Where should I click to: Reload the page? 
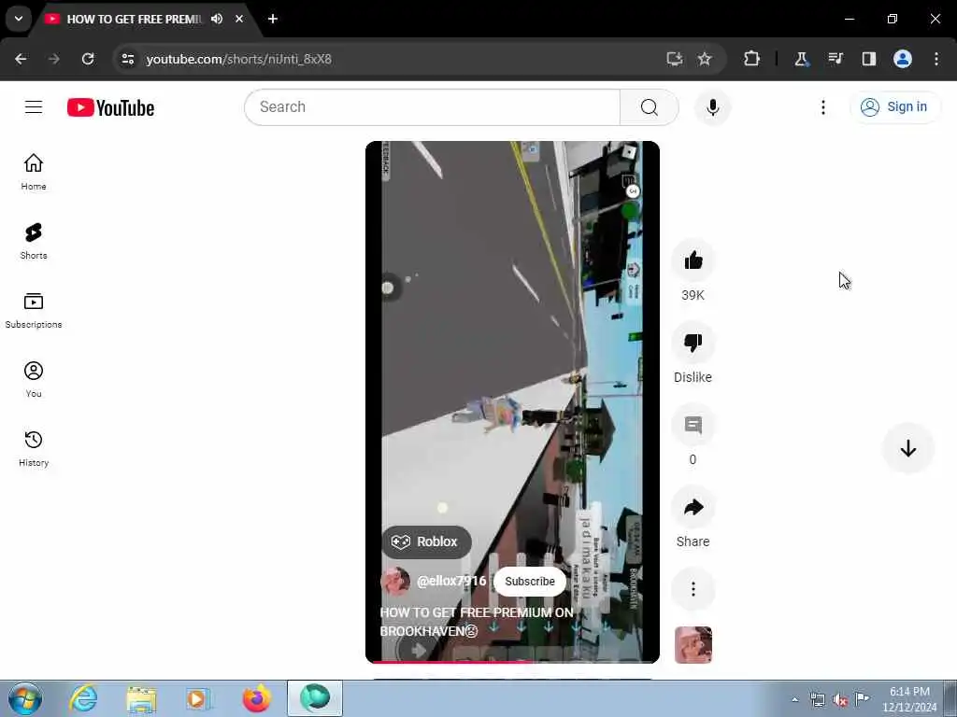88,59
